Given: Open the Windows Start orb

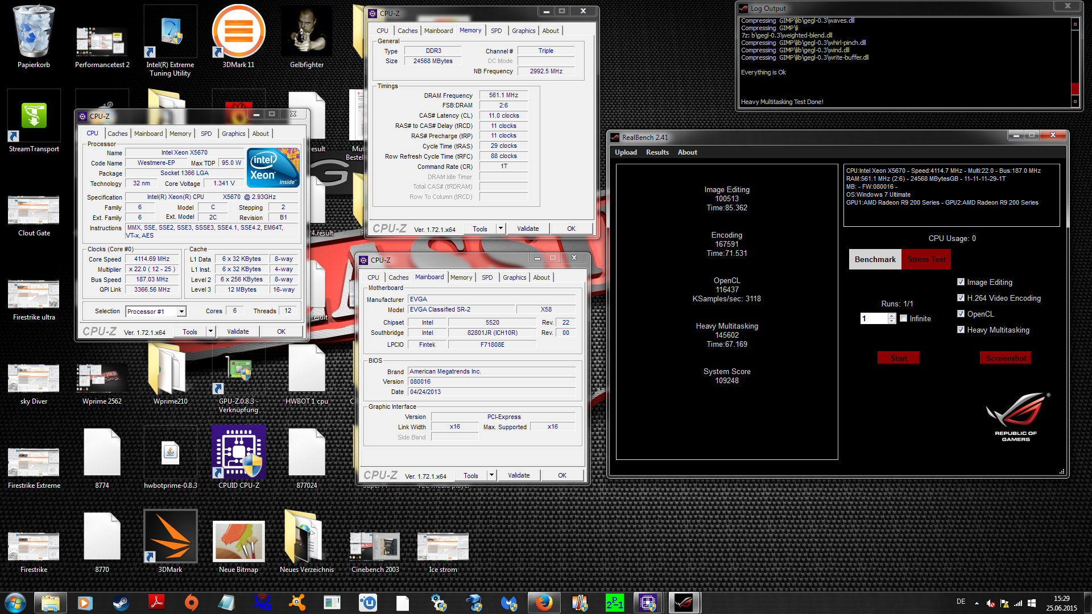Looking at the screenshot, I should (x=15, y=603).
